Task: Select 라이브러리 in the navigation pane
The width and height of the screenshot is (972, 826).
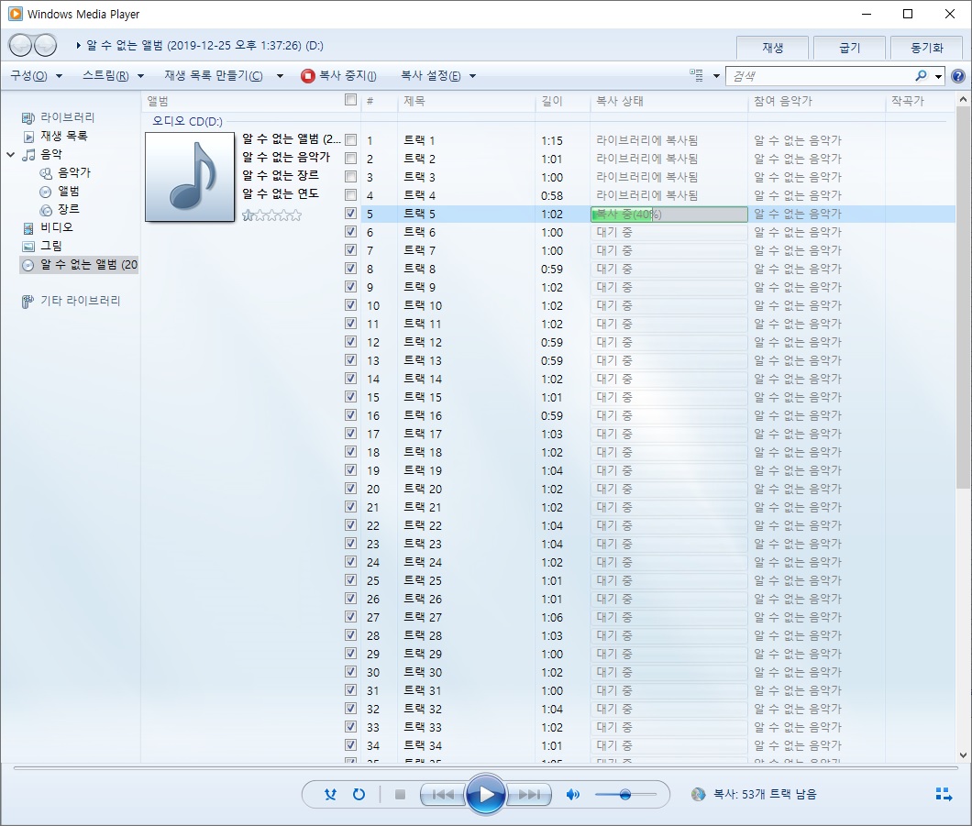Action: (67, 117)
